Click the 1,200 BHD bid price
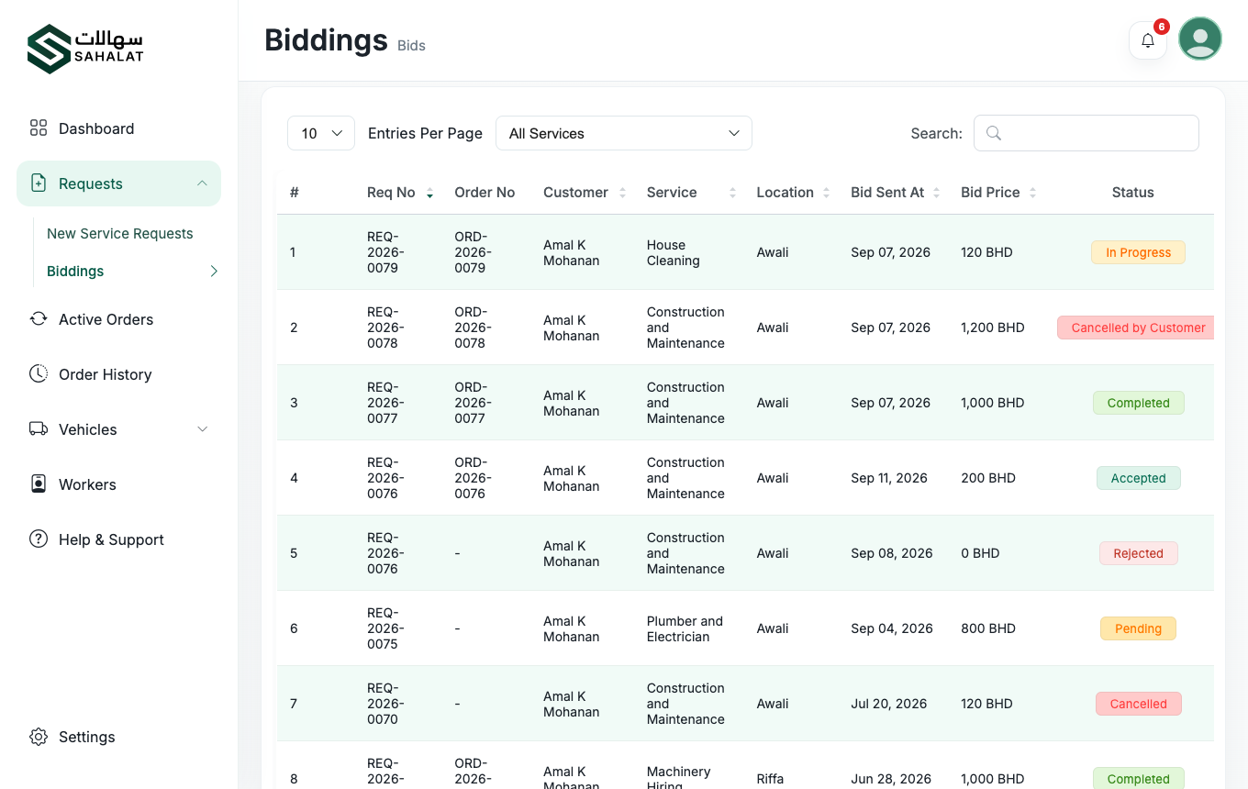 tap(993, 328)
